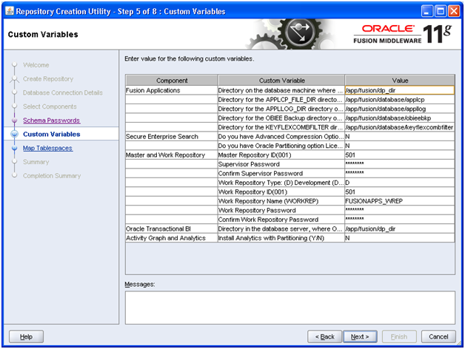Cancel the Repository Creation Utility

click(438, 336)
